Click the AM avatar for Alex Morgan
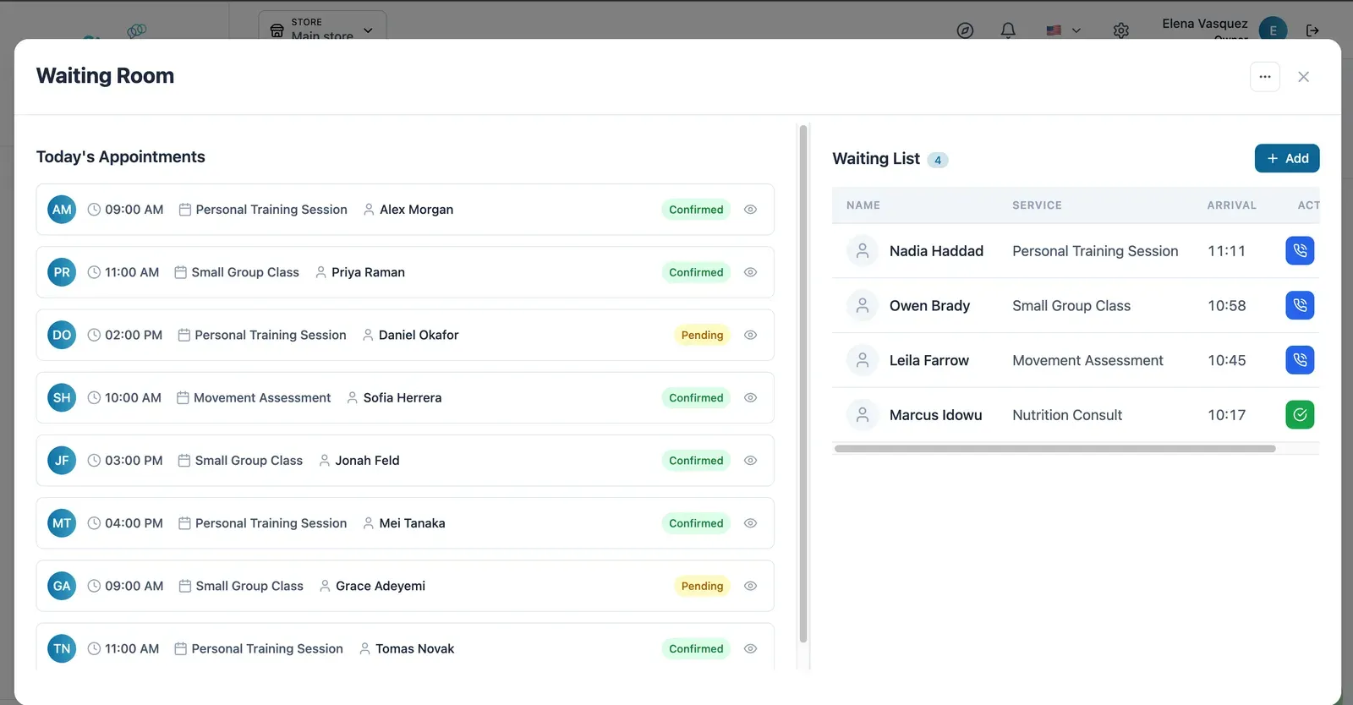This screenshot has width=1353, height=705. click(62, 210)
